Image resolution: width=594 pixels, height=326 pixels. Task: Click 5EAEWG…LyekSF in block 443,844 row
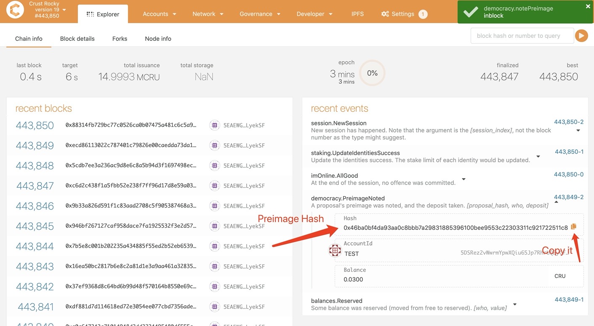pos(244,246)
